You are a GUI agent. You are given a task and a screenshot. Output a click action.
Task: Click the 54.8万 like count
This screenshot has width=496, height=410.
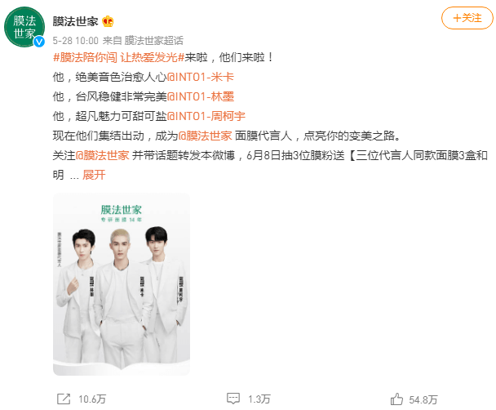[423, 399]
